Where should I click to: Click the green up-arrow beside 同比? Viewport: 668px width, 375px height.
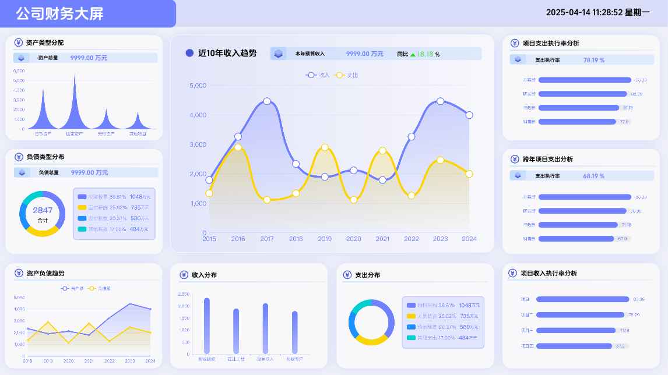[x=413, y=54]
